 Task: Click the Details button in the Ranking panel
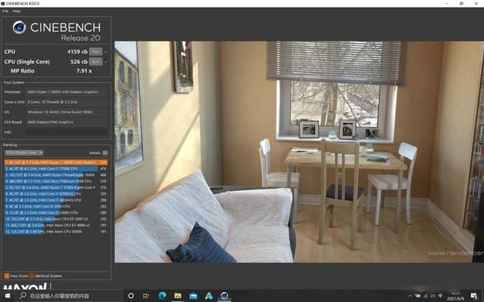105,153
